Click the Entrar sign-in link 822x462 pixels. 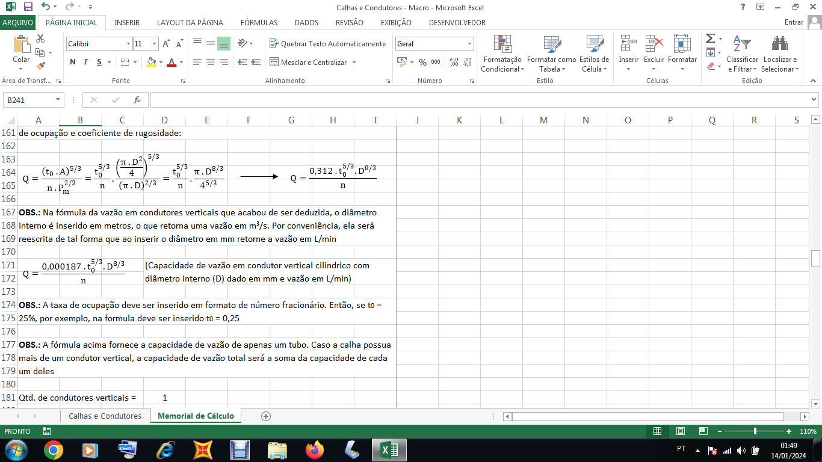click(x=794, y=23)
